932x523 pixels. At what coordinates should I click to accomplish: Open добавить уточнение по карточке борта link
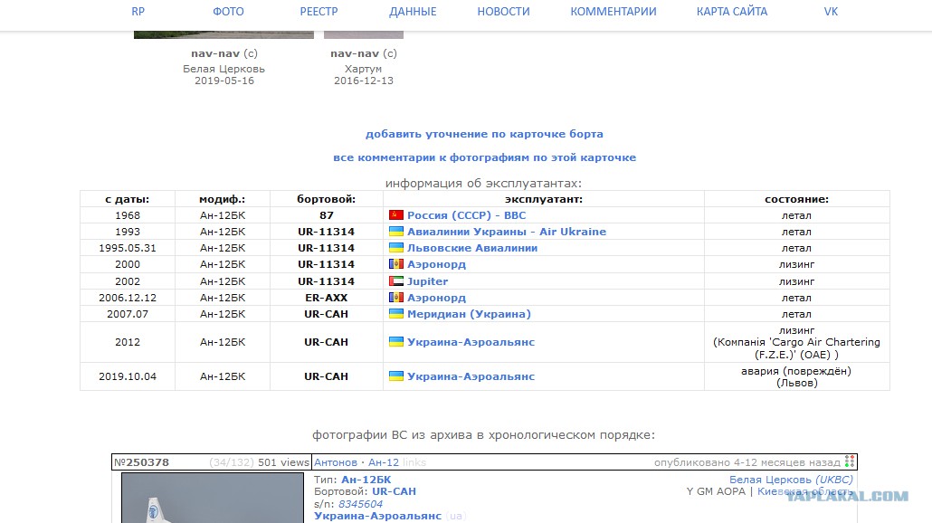click(484, 134)
